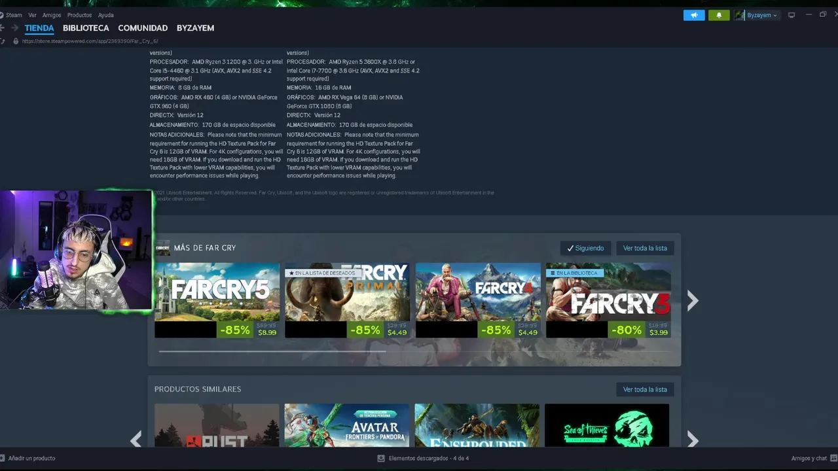838x471 pixels.
Task: Click Ver toda la lista for Productos Similares
Action: pyautogui.click(x=645, y=389)
